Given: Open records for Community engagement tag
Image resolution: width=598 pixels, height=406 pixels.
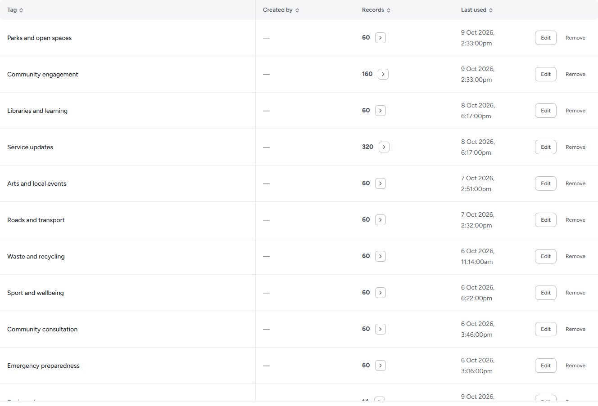Looking at the screenshot, I should (x=383, y=74).
